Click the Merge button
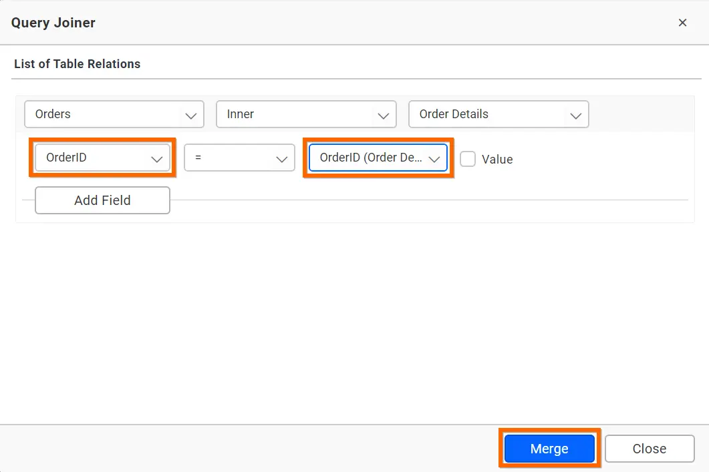Image resolution: width=709 pixels, height=472 pixels. [x=549, y=448]
